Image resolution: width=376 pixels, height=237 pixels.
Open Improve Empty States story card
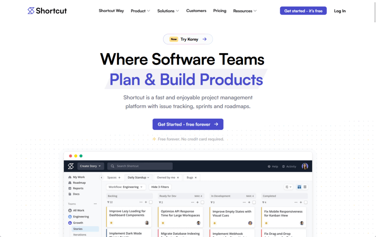232,217
